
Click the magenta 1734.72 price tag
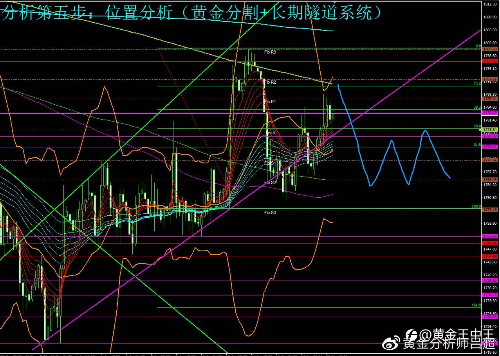coord(490,295)
